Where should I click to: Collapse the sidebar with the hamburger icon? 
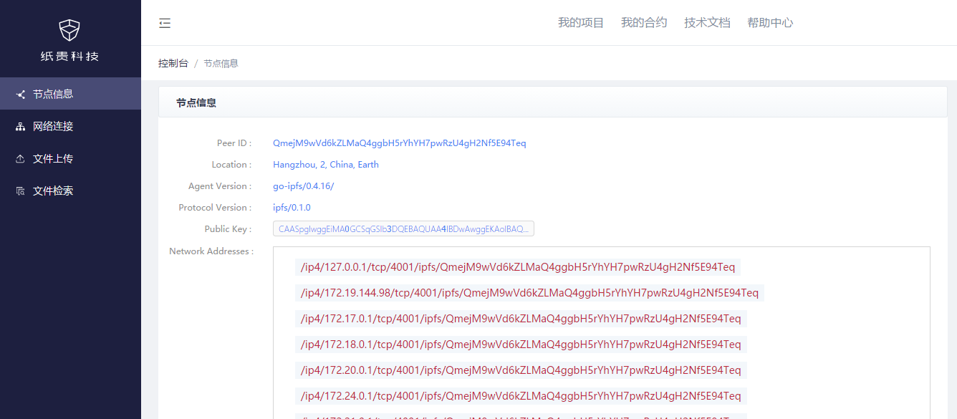(165, 23)
